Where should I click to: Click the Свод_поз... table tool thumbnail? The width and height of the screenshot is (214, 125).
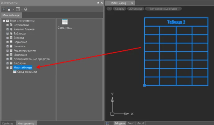(65, 22)
